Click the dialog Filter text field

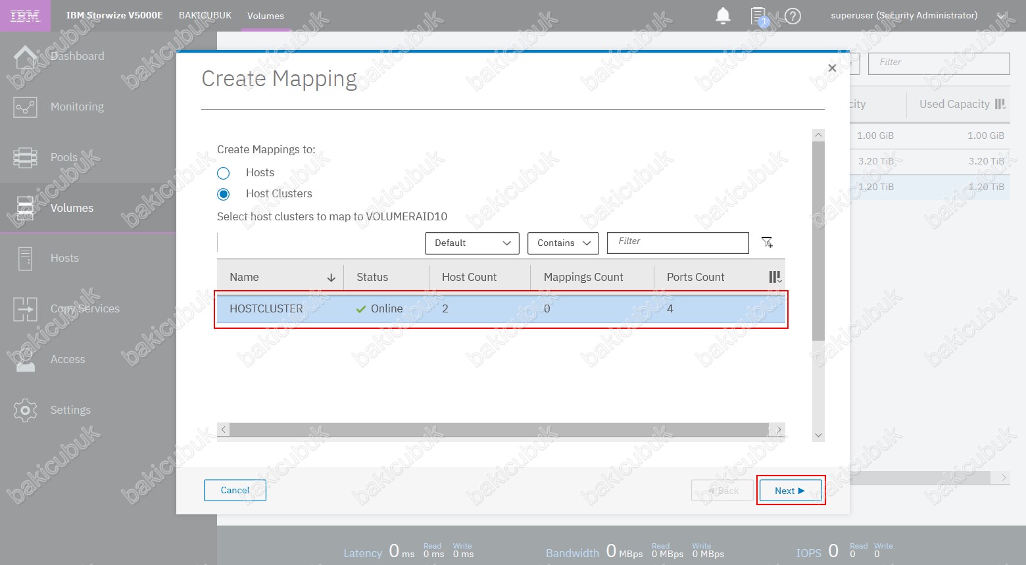tap(677, 243)
